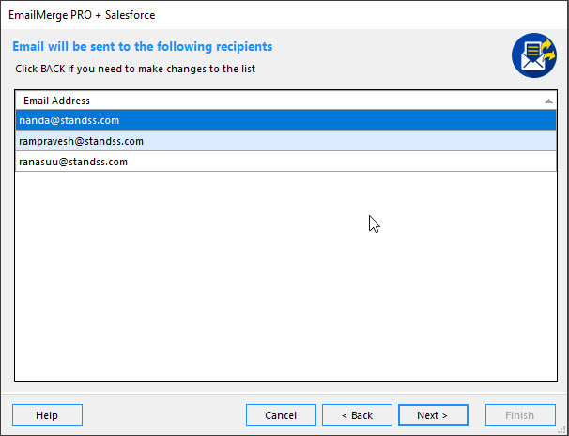569x436 pixels.
Task: Select the rampravesh@standss.com recipient row
Action: point(286,141)
